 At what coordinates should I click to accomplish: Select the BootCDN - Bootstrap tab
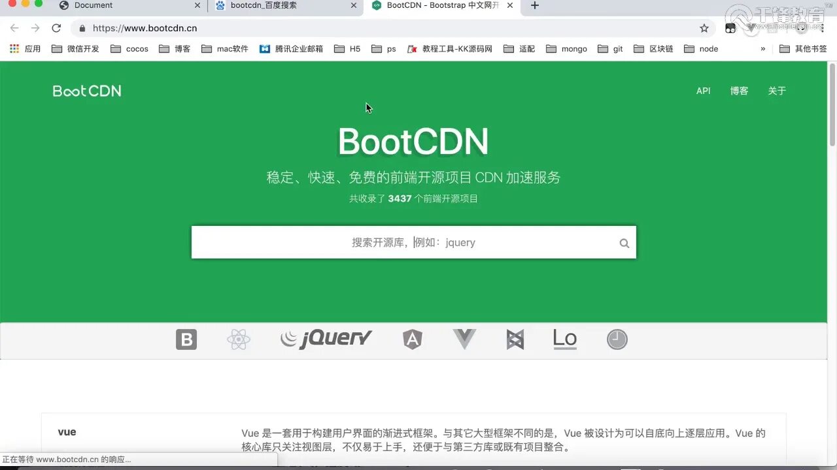point(442,5)
